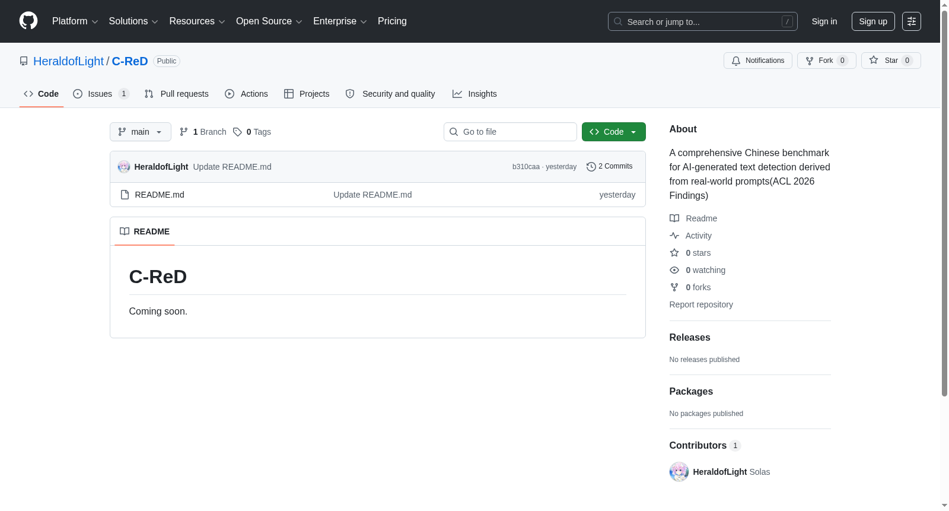Open the Releases heading link
949x511 pixels.
pos(690,337)
